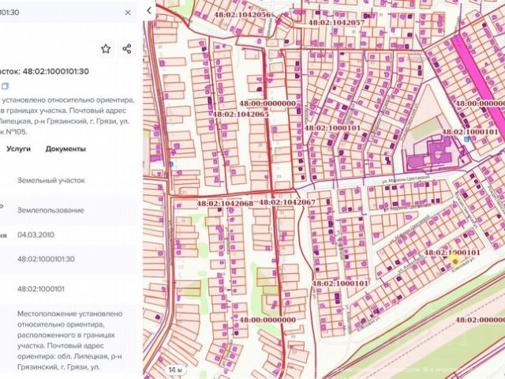Click the blue marker icon on the left road
The width and height of the screenshot is (505, 379).
pos(171,164)
